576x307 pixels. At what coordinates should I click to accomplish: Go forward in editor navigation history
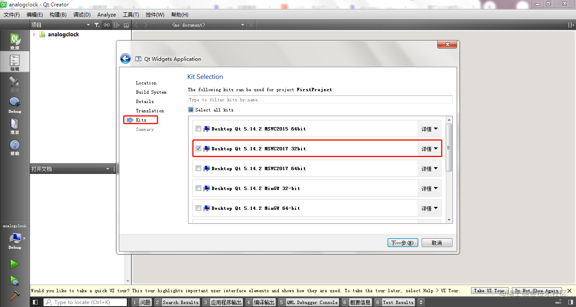click(x=146, y=25)
